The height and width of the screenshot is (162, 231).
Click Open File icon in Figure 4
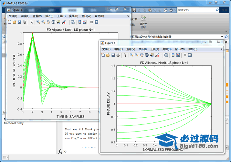[15, 22]
